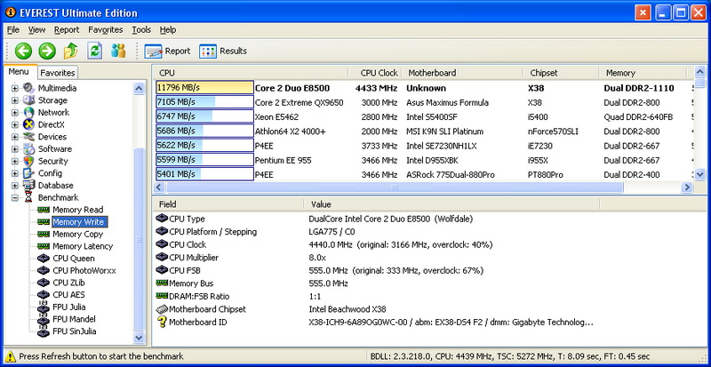This screenshot has height=367, width=711.
Task: Open the View menu
Action: point(36,30)
